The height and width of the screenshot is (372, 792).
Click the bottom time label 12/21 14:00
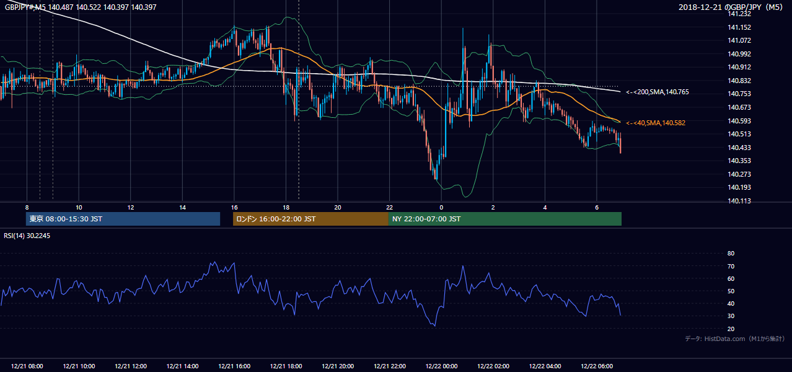pos(182,366)
